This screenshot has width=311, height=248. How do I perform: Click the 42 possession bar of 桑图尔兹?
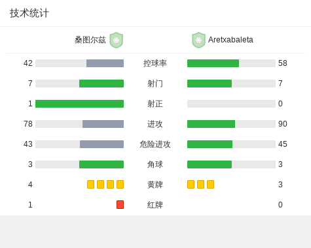pyautogui.click(x=79, y=63)
